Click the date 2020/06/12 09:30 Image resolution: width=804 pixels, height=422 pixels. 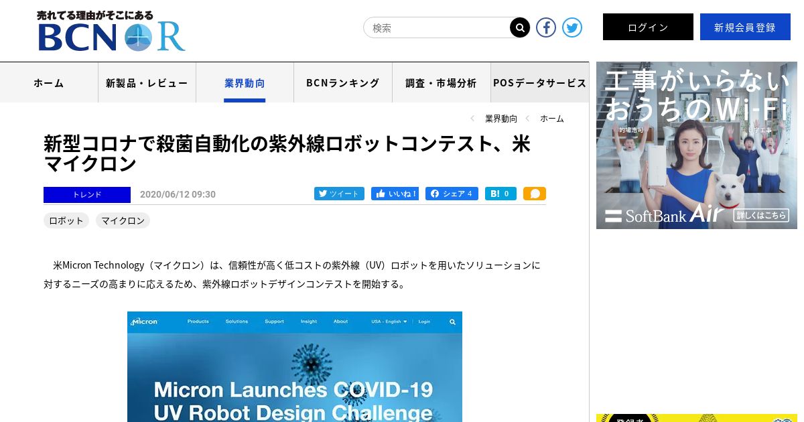[178, 194]
